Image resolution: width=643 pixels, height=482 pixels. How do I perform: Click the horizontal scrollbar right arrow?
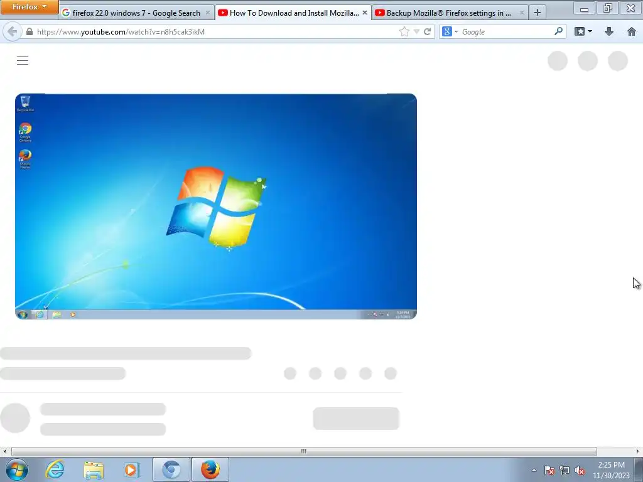point(638,451)
